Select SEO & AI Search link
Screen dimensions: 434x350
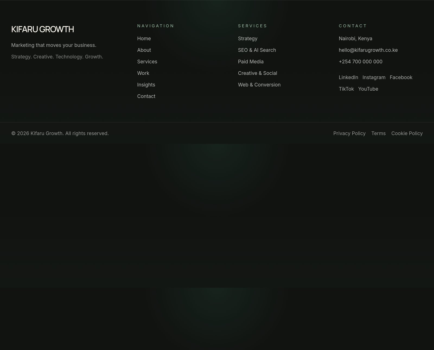(x=257, y=50)
